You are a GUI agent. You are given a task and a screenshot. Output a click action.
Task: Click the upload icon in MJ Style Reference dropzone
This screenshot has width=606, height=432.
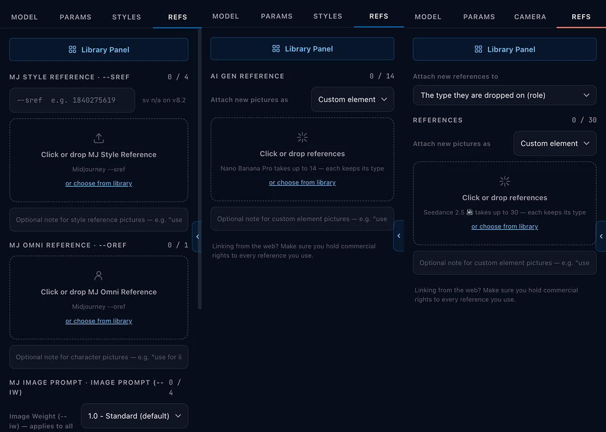coord(98,138)
